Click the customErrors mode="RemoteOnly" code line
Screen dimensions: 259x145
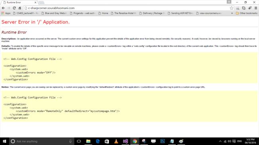coord(68,111)
